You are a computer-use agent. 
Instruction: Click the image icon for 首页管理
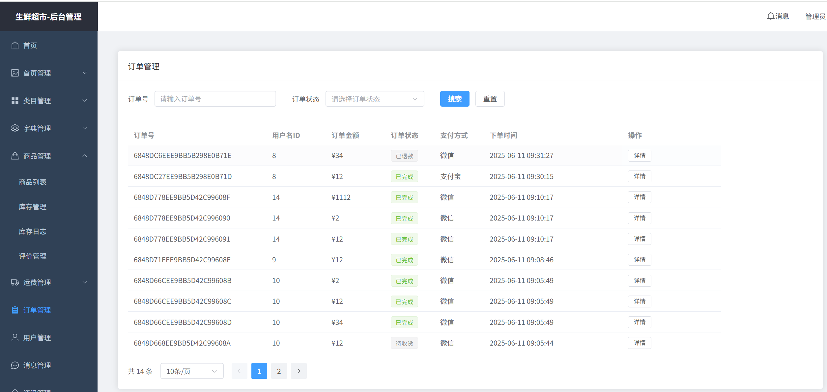(15, 73)
